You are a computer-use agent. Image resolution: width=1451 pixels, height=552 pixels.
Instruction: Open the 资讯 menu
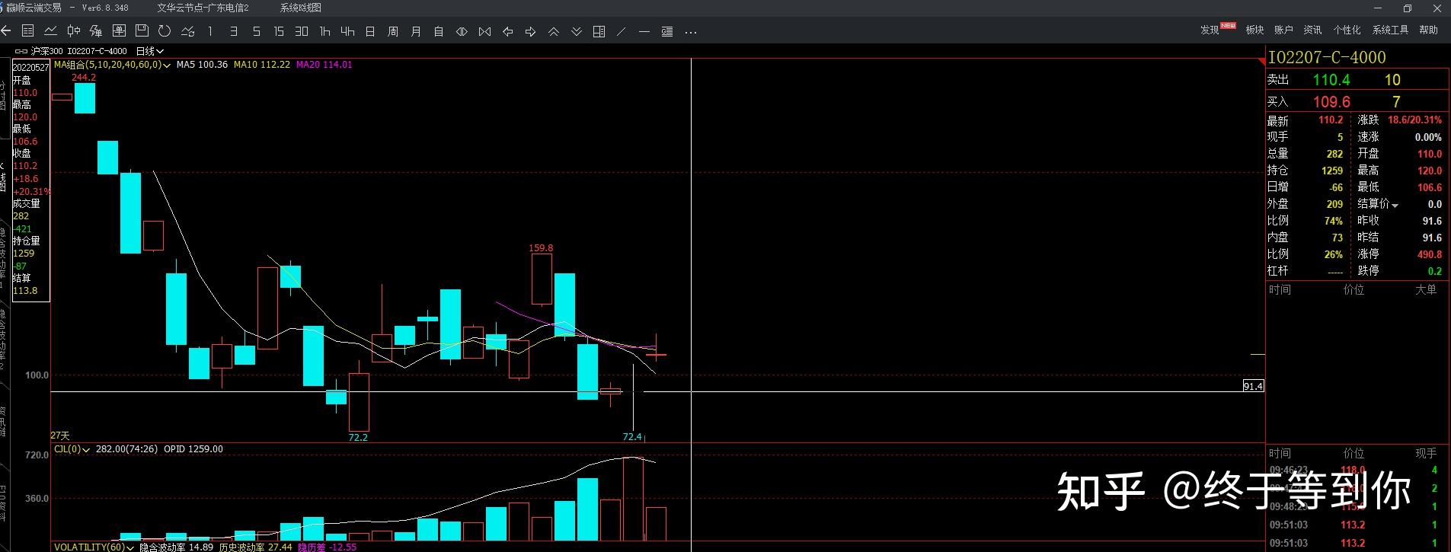[1312, 30]
